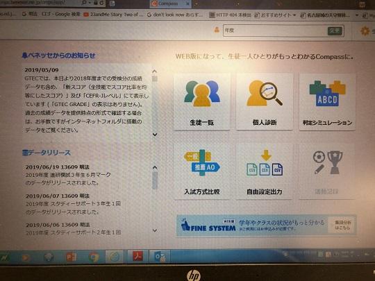375x281 pixels.
Task: Open the FINE SYSTEM WEB版 banner
Action: tap(266, 225)
